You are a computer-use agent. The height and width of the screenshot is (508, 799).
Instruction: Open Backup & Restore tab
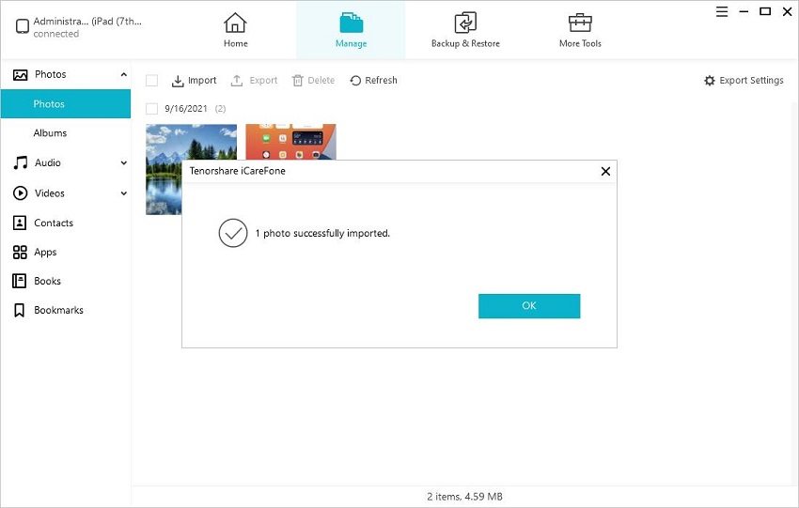coord(465,30)
